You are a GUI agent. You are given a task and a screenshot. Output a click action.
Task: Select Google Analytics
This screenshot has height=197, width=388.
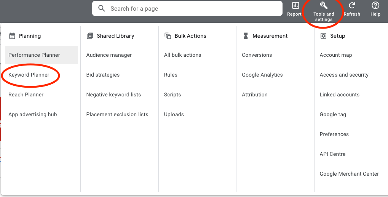tap(262, 75)
